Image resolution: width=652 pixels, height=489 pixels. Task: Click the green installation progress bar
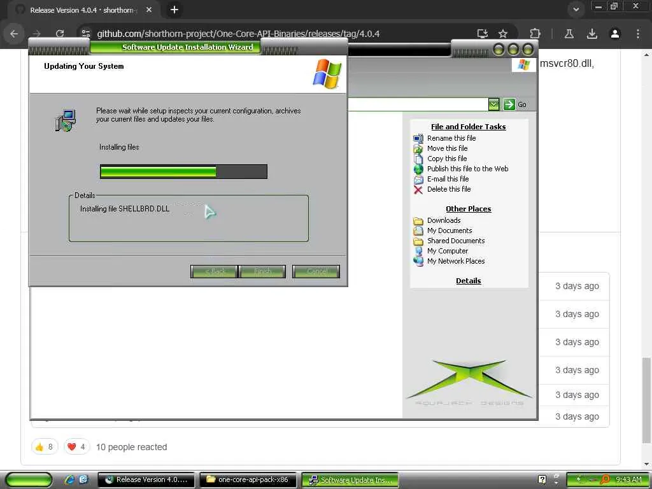[183, 171]
